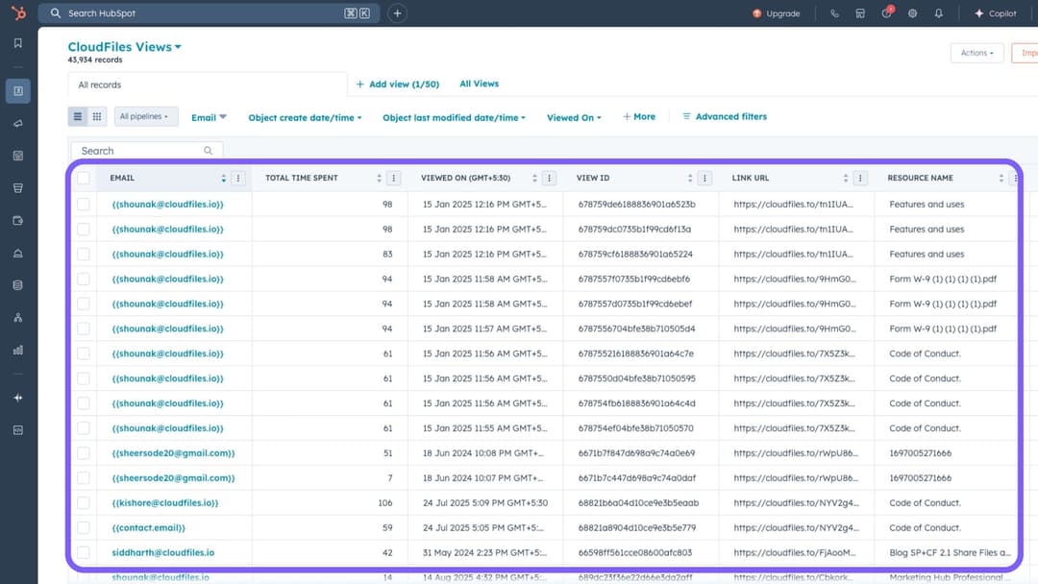This screenshot has height=584, width=1038.
Task: Expand the Viewed On filter dropdown
Action: 573,116
